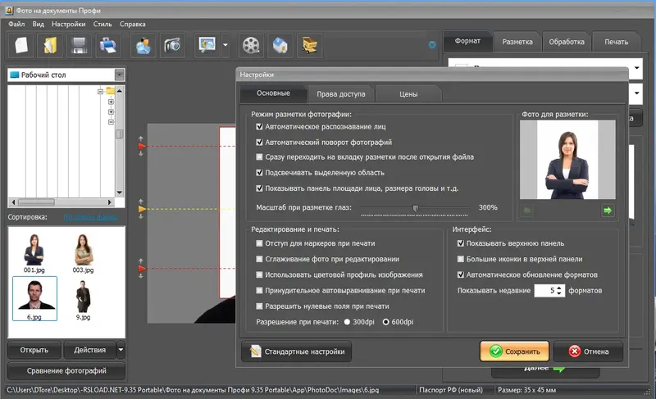Click the shopping cart order icon
656x399 pixels.
309,45
